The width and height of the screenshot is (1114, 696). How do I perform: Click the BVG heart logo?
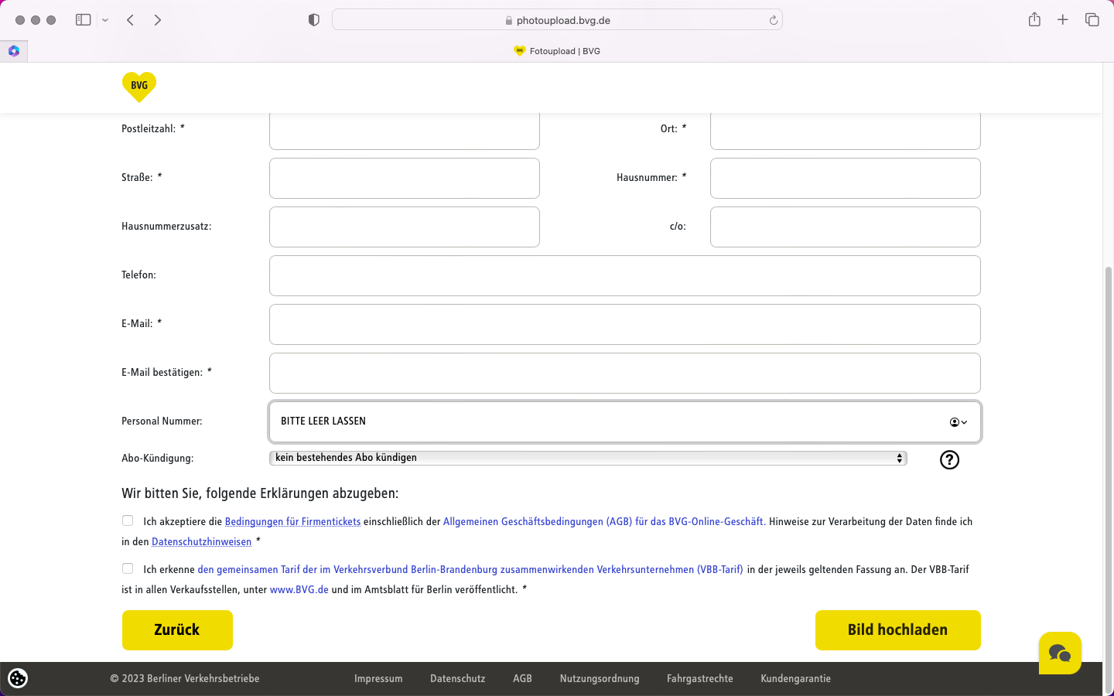pos(139,87)
